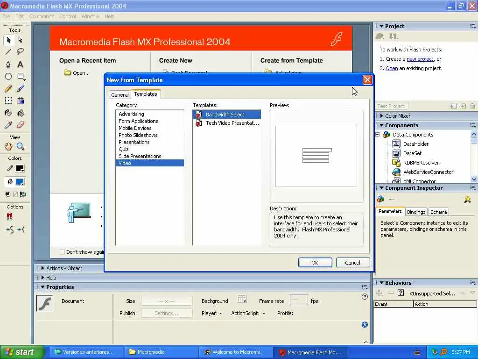Follow the 'new project' link
Image resolution: width=478 pixels, height=359 pixels.
coord(420,59)
